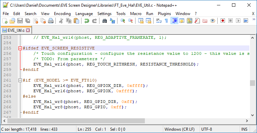
Task: Open the Settings menu
Action: coord(104,14)
